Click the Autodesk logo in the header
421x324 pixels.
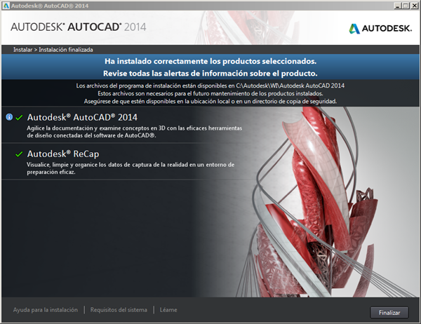click(x=380, y=28)
